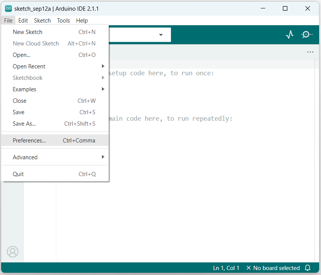Click the Arduino logo in the title bar
Image resolution: width=321 pixels, height=275 pixels.
(x=8, y=8)
